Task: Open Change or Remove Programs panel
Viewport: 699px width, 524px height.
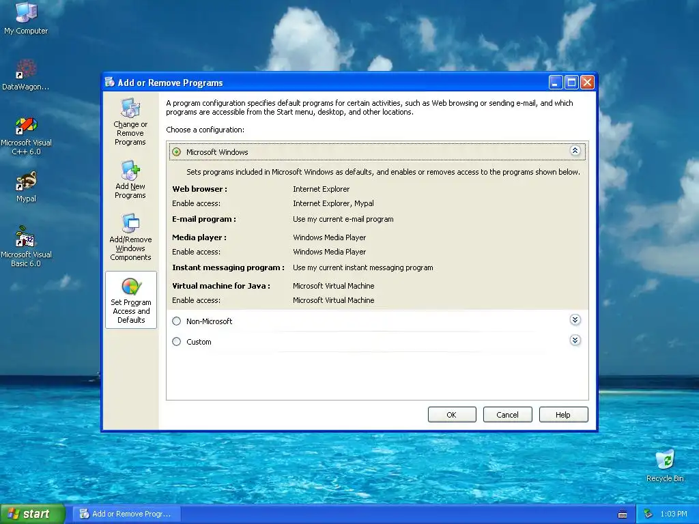Action: click(x=130, y=122)
